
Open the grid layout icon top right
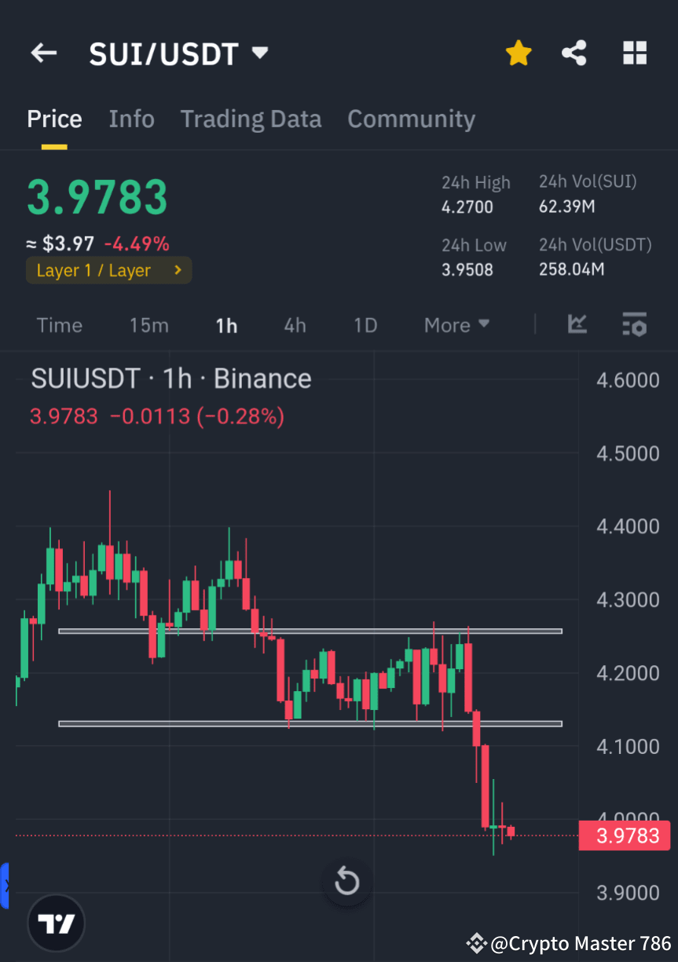pyautogui.click(x=634, y=53)
